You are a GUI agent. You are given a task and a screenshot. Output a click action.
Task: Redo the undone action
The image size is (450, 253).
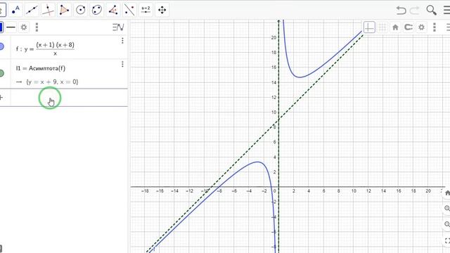414,11
